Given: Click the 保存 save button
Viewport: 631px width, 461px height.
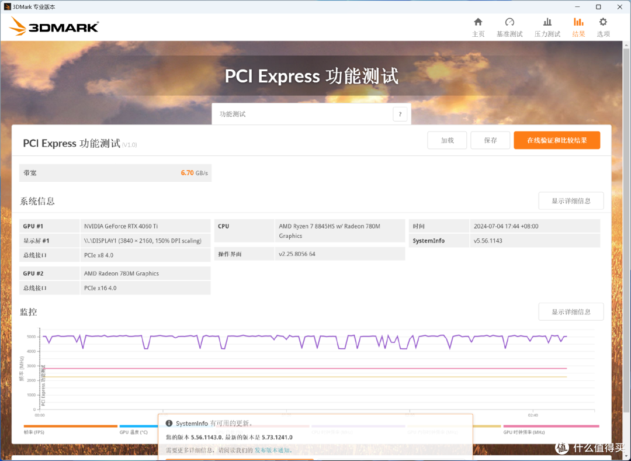Looking at the screenshot, I should (x=490, y=140).
